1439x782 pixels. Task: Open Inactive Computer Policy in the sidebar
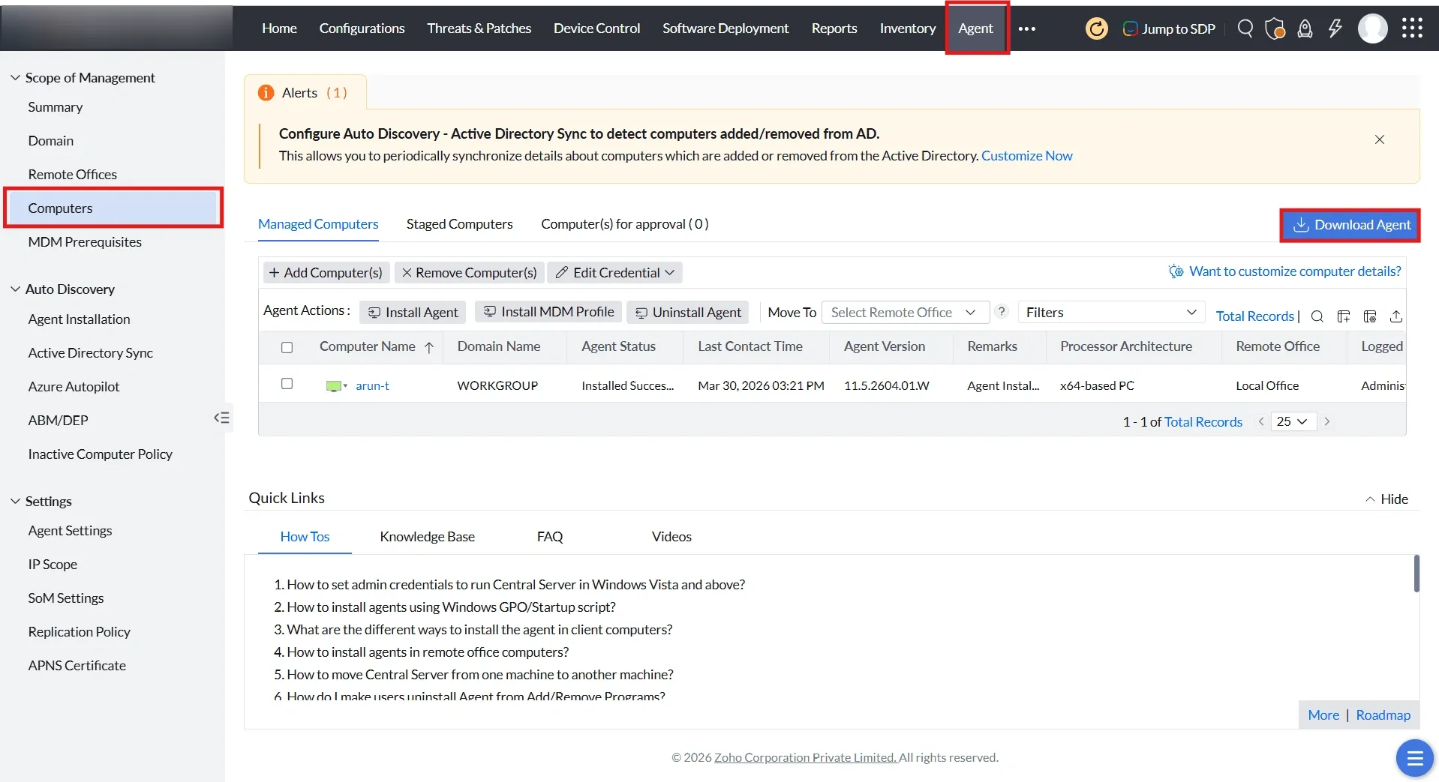click(101, 454)
